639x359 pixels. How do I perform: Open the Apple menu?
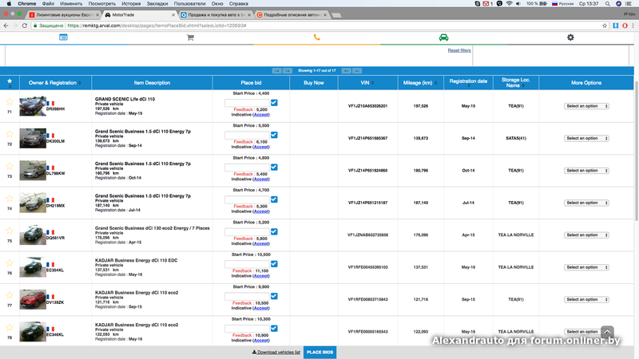click(9, 4)
